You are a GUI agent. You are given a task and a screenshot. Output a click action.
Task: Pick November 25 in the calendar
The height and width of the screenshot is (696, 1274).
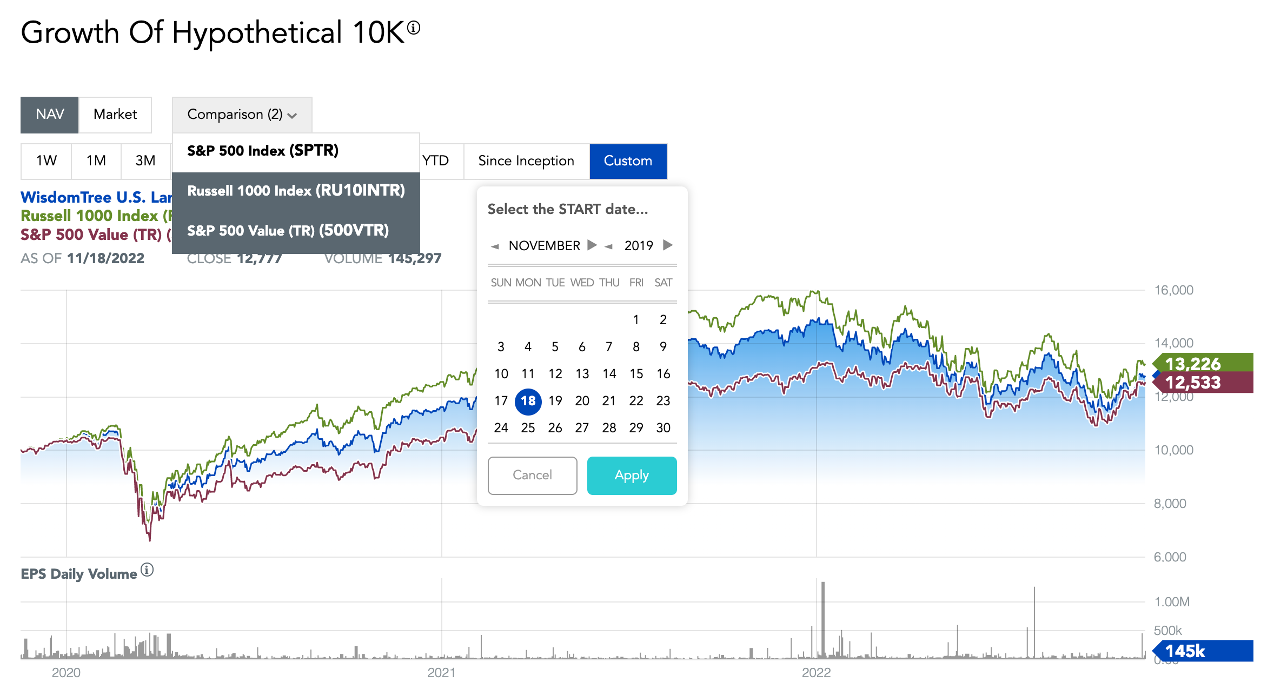pos(528,428)
